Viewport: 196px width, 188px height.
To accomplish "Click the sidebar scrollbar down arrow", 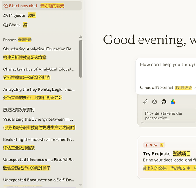I will tap(81, 185).
